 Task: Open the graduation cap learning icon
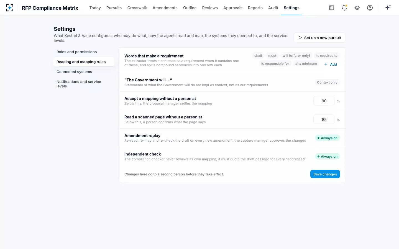[x=357, y=8]
